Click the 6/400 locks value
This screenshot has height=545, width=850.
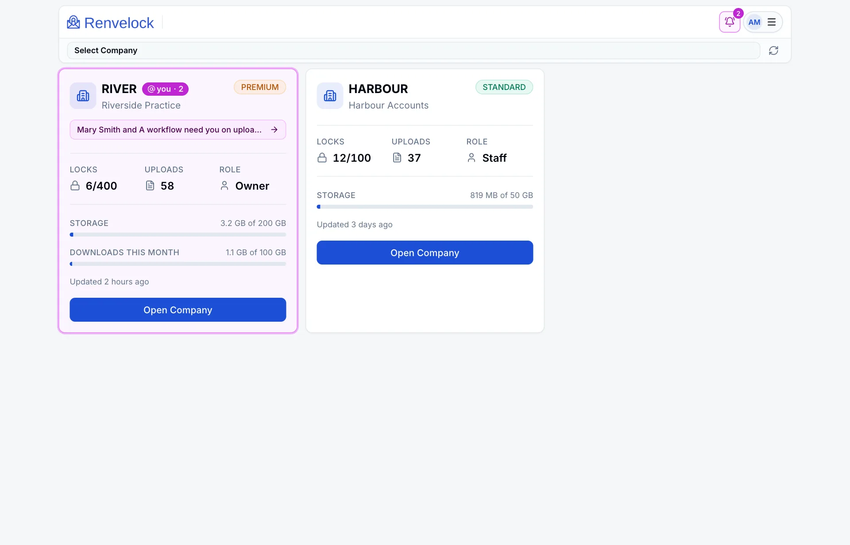(101, 186)
